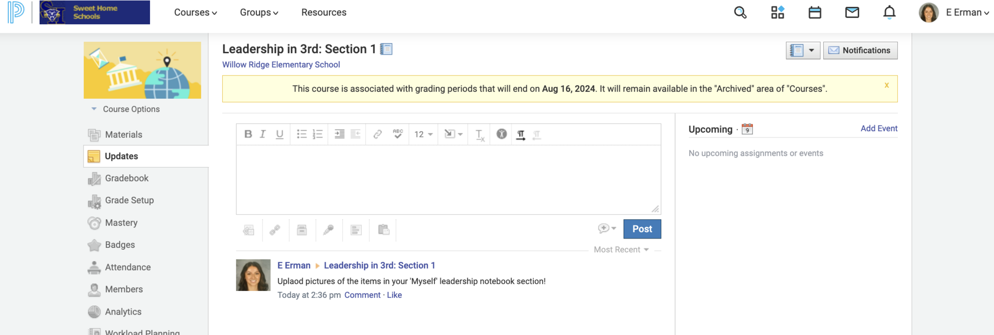Toggle bold formatting in the editor
This screenshot has height=335, width=994.
(248, 134)
